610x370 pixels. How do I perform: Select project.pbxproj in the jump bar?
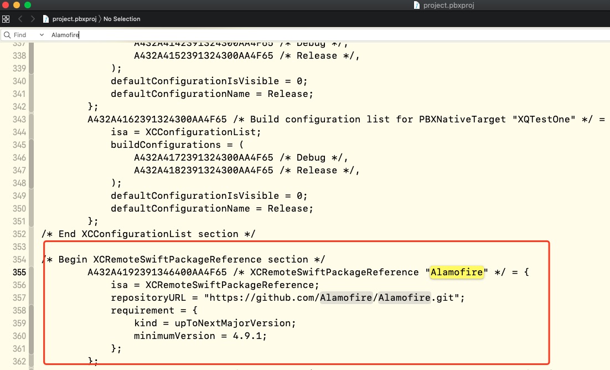pos(74,19)
